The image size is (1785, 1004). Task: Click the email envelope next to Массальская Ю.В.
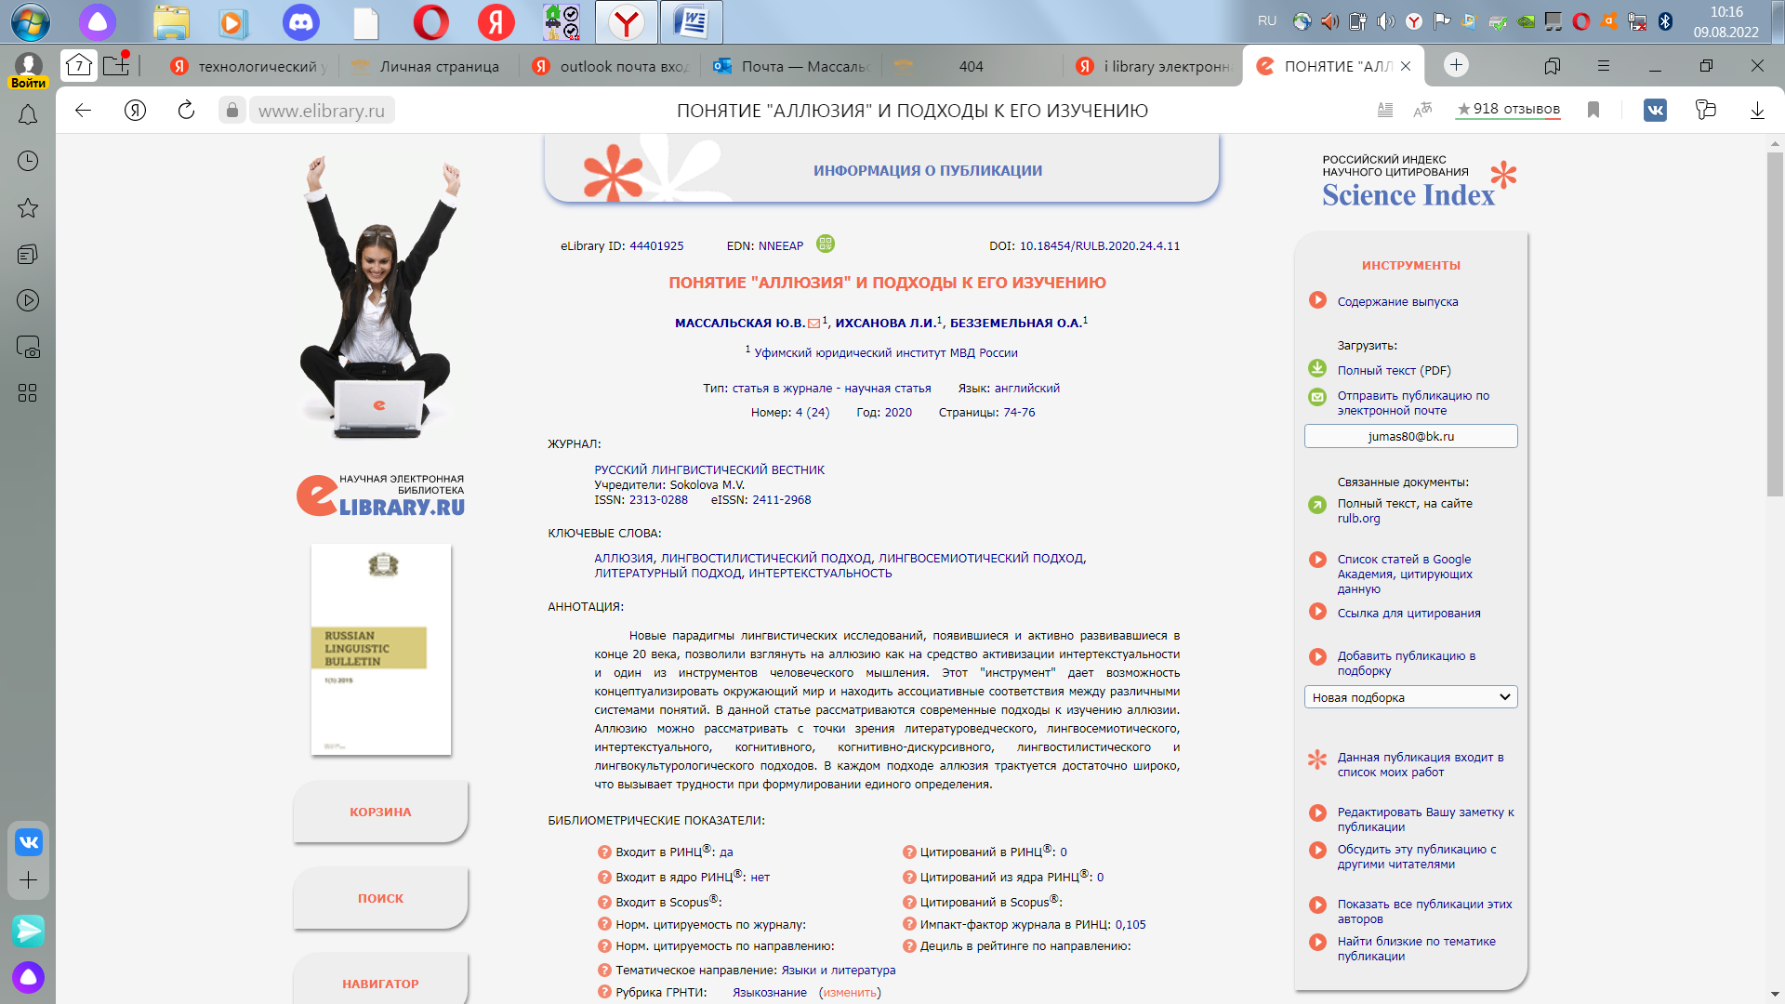coord(814,324)
